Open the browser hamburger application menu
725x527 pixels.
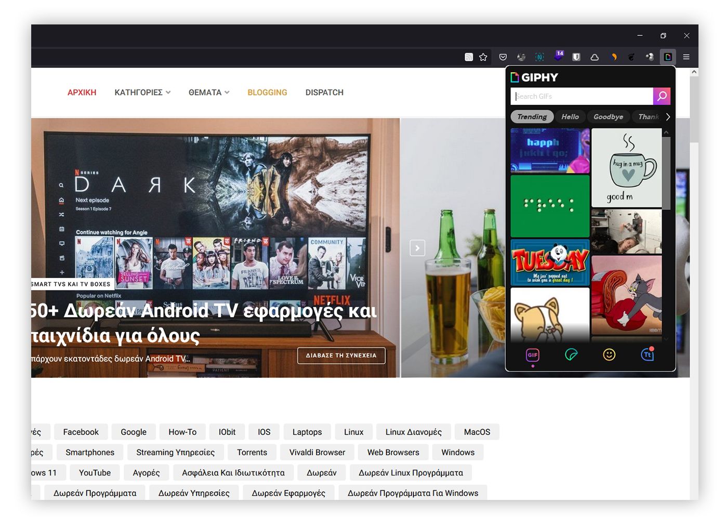point(686,57)
